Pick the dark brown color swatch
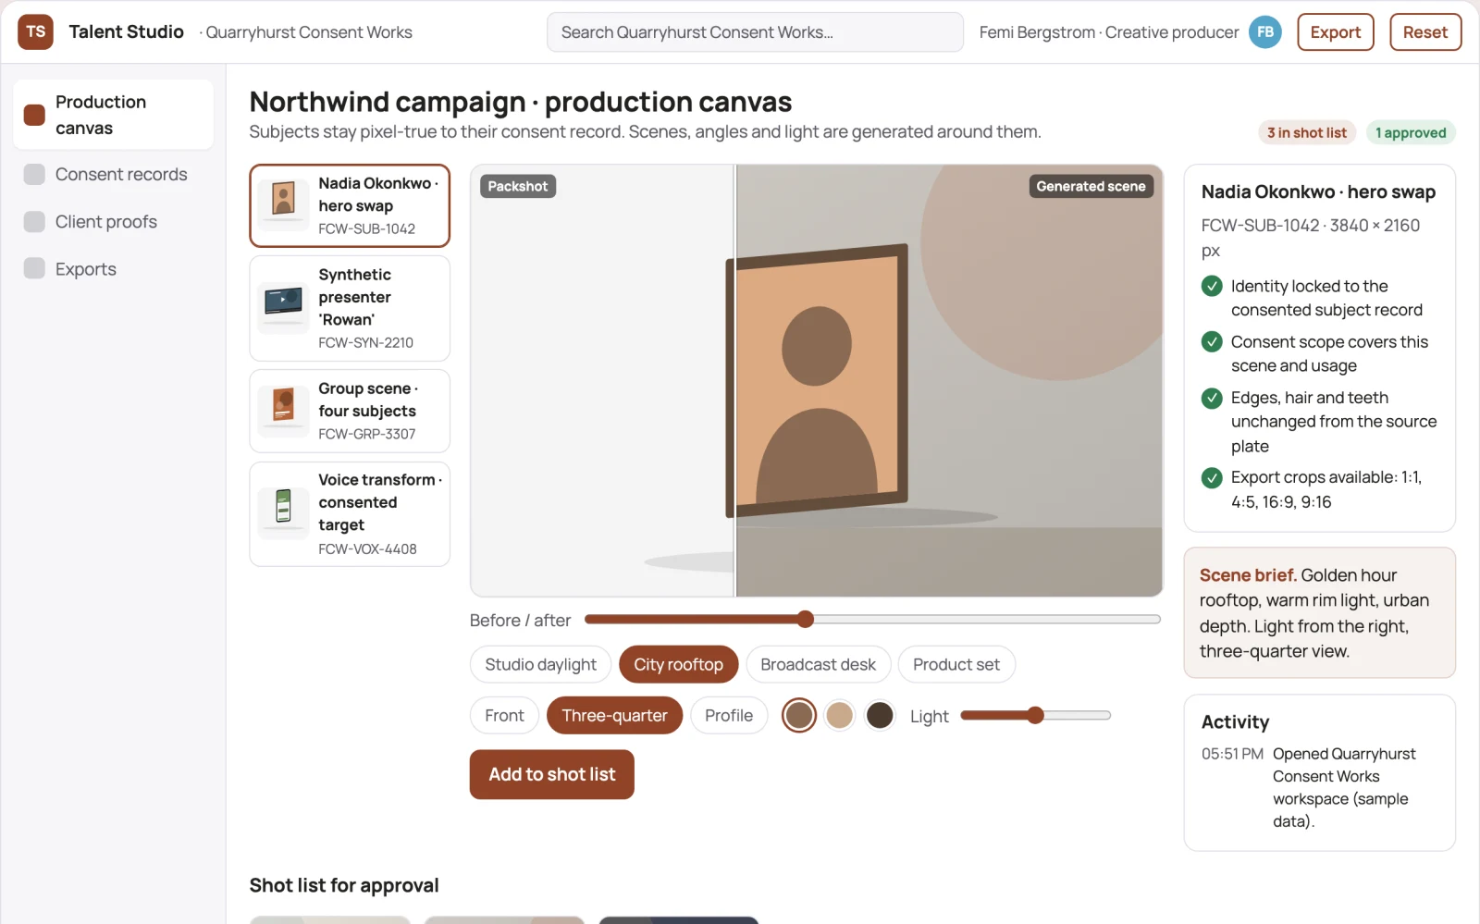Image resolution: width=1480 pixels, height=924 pixels. point(880,715)
